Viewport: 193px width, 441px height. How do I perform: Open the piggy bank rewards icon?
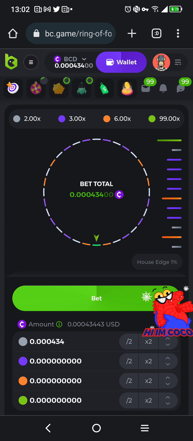(59, 88)
